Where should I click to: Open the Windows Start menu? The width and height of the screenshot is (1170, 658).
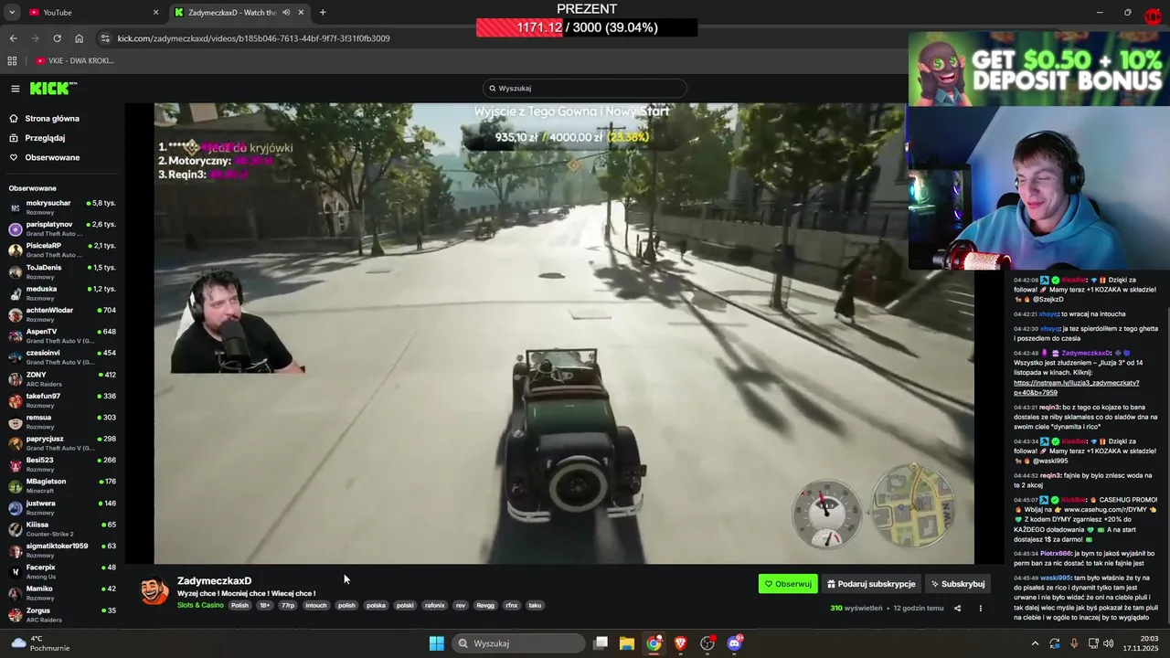[437, 643]
